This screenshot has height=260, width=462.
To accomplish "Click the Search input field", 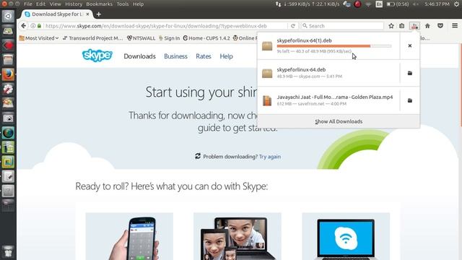I will [x=342, y=26].
